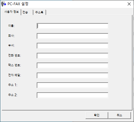
Task: Select the 주소 1 input field
Action: tap(72, 85)
